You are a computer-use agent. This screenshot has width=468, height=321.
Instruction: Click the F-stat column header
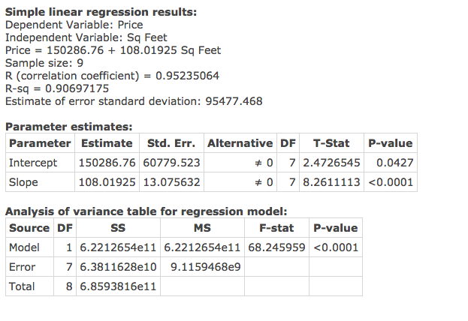pyautogui.click(x=276, y=228)
